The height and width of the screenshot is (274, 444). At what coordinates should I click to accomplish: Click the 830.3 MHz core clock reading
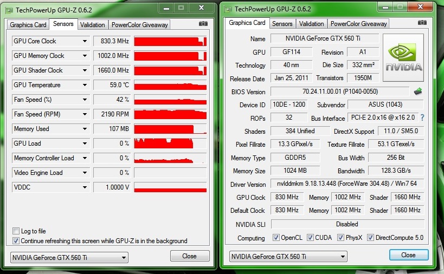pyautogui.click(x=112, y=41)
